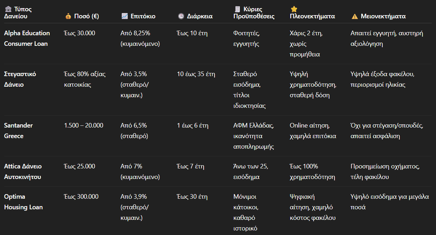
Task: Click the Στεγαστικό Δάνειο loan name
Action: pos(20,79)
